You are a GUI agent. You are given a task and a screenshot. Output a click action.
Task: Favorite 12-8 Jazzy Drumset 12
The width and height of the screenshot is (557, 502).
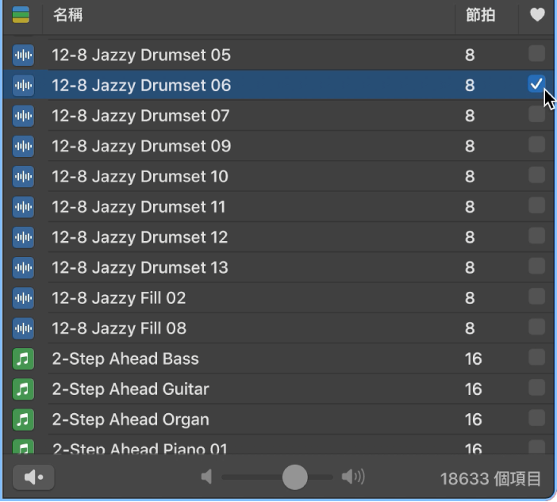point(536,236)
